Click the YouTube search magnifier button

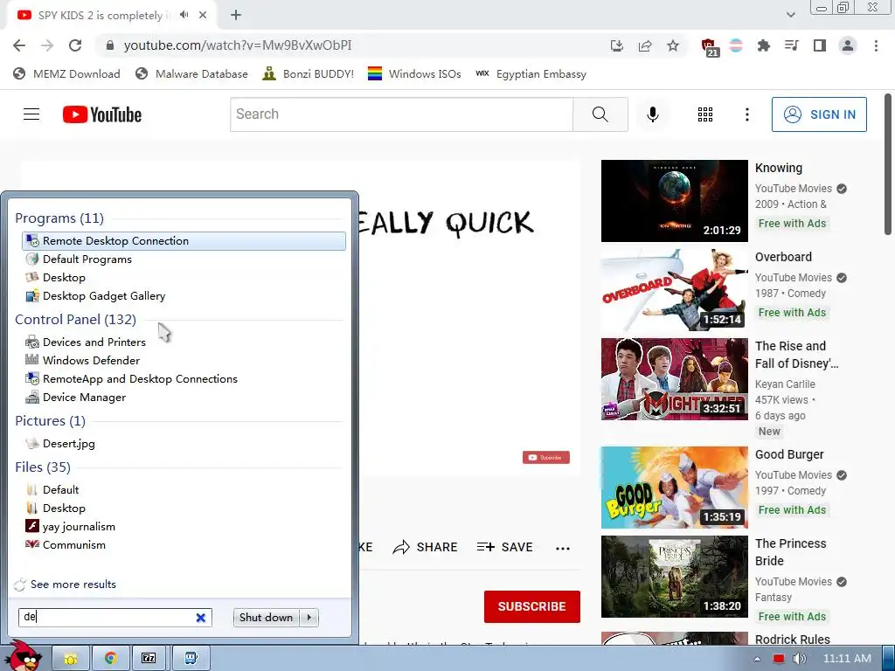pos(600,114)
